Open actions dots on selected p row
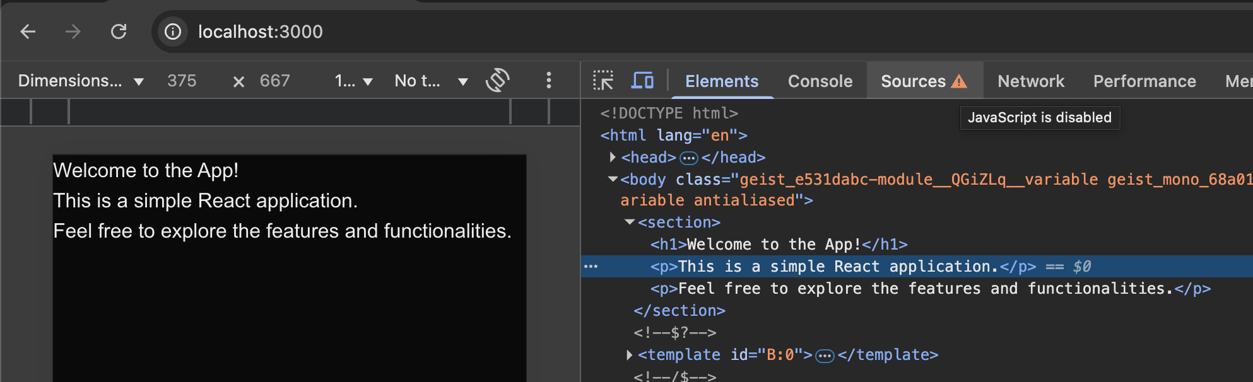 (591, 267)
